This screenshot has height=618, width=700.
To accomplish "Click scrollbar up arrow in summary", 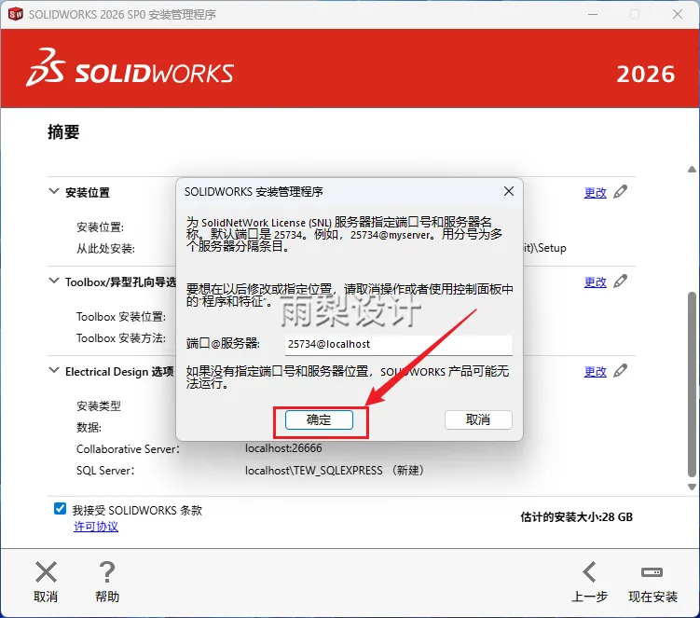I will point(692,170).
